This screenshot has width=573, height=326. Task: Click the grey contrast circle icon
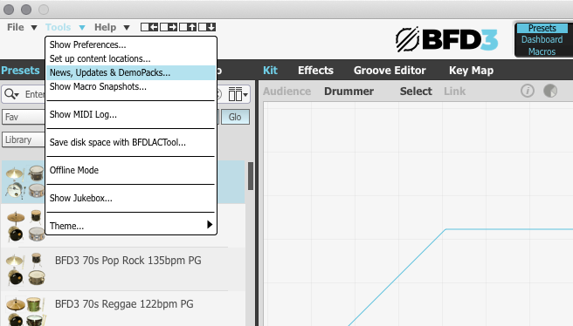click(x=550, y=91)
